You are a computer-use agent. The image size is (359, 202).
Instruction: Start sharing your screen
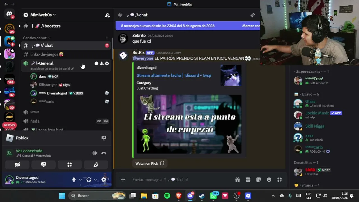[43, 165]
